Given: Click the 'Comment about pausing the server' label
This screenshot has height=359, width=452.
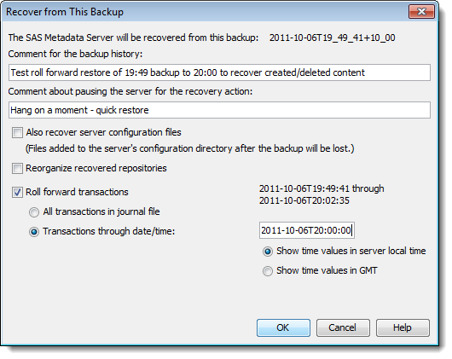Looking at the screenshot, I should click(x=130, y=91).
